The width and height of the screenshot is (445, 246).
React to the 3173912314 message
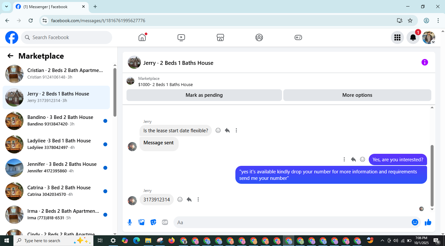point(180,199)
